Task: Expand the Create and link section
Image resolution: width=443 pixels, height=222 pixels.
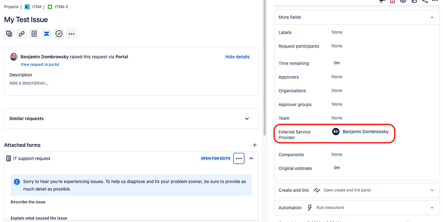Action: click(x=432, y=190)
